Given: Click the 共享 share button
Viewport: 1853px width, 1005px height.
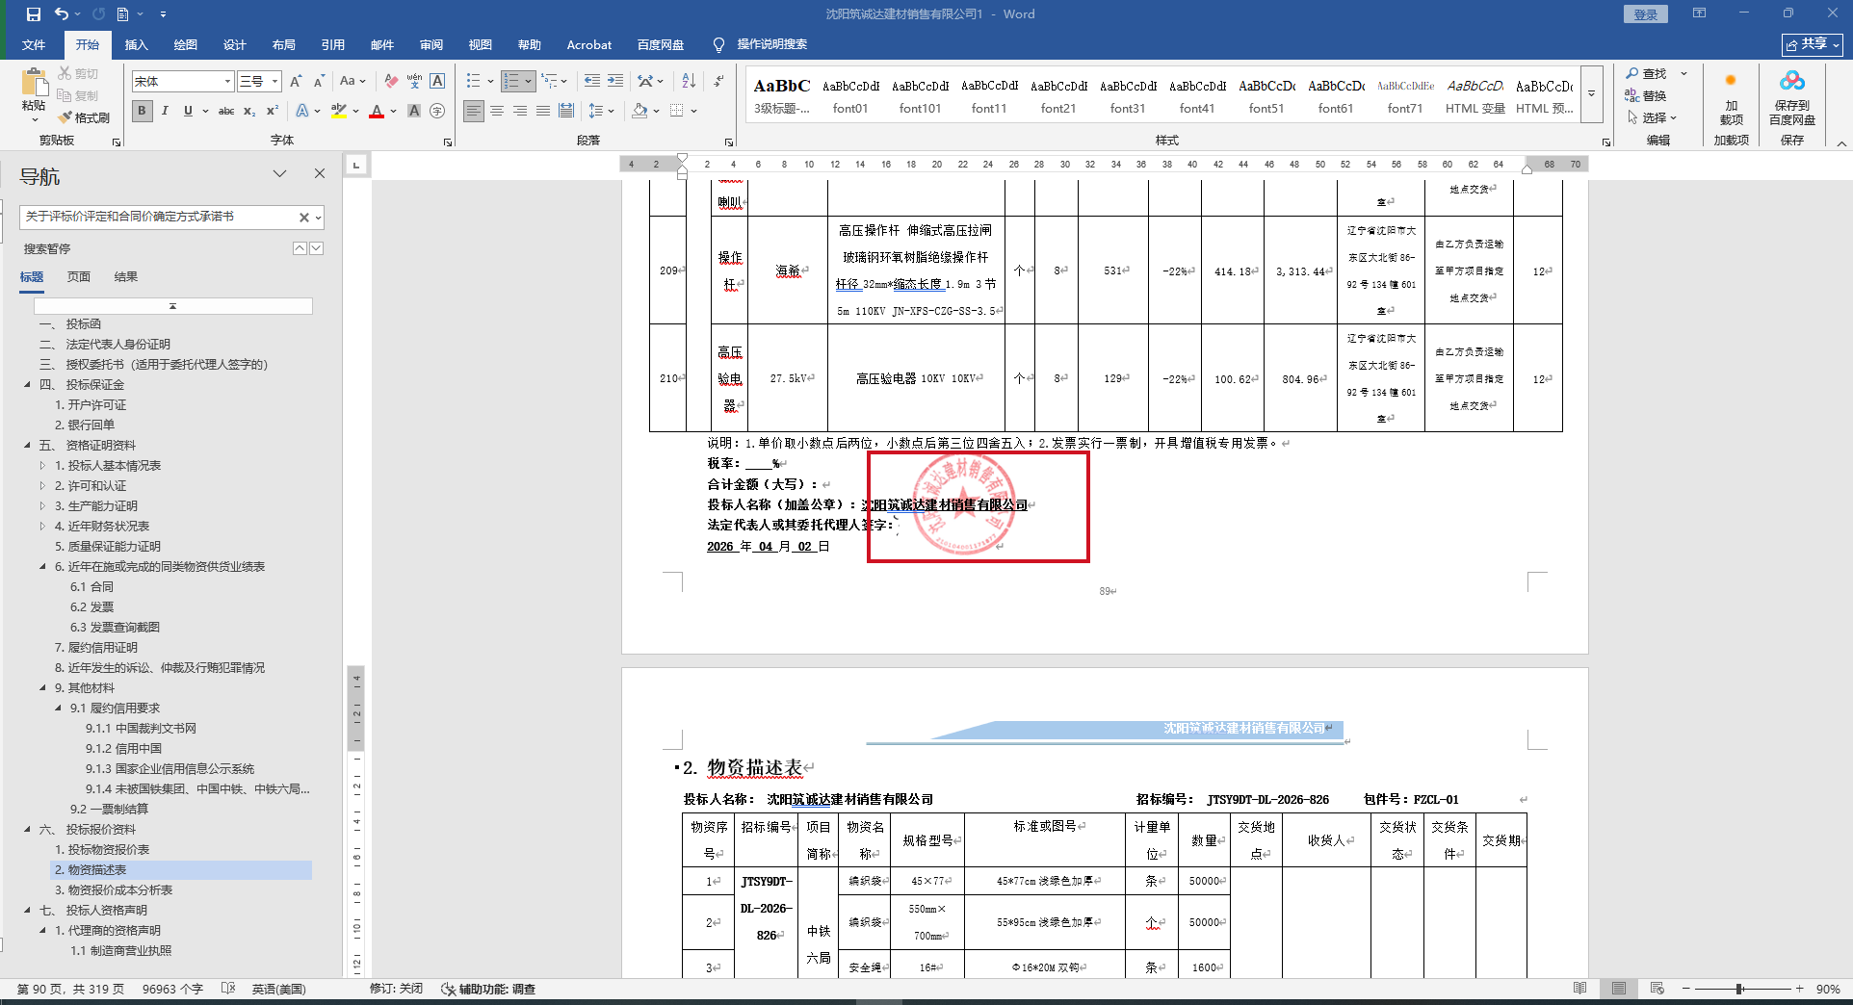Looking at the screenshot, I should pos(1813,44).
